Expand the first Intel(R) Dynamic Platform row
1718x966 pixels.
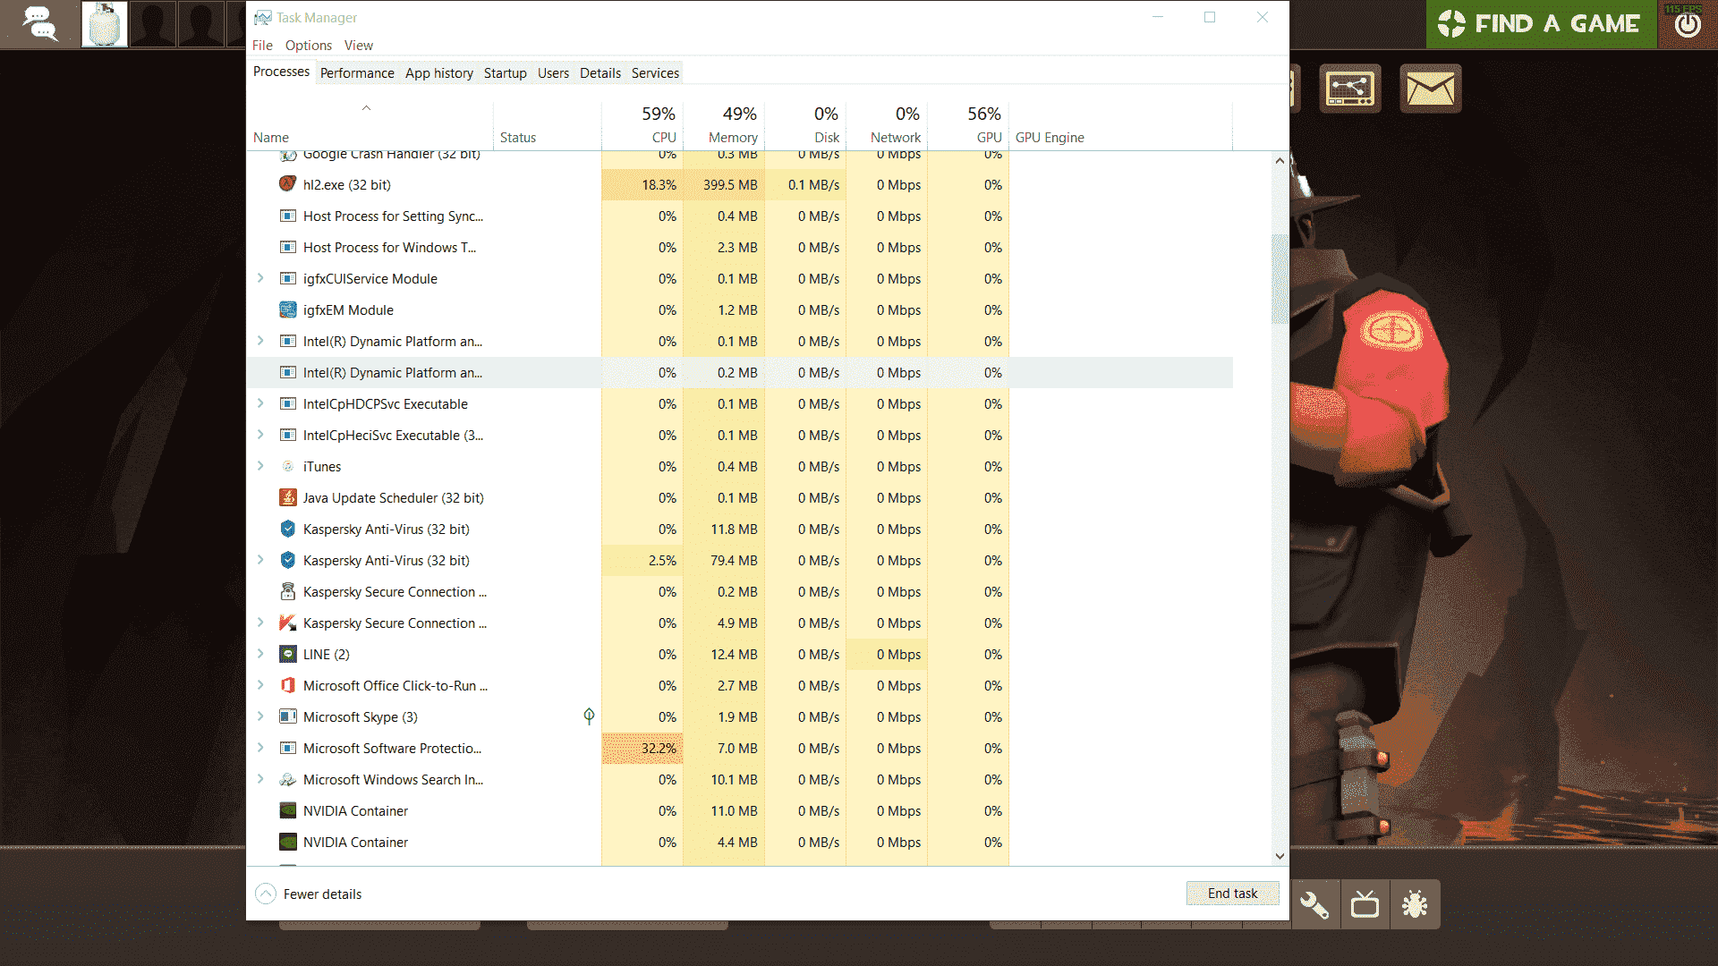pyautogui.click(x=260, y=341)
